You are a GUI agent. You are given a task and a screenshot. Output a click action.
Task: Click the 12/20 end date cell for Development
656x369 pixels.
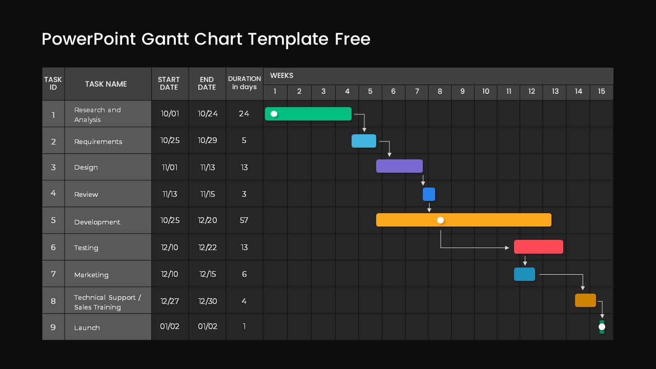(207, 220)
